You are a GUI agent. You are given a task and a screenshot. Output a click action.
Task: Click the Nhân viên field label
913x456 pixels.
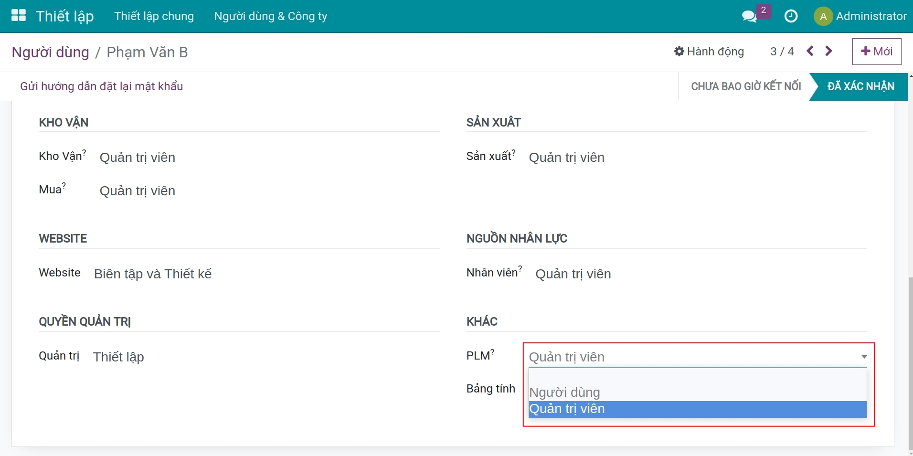(493, 273)
